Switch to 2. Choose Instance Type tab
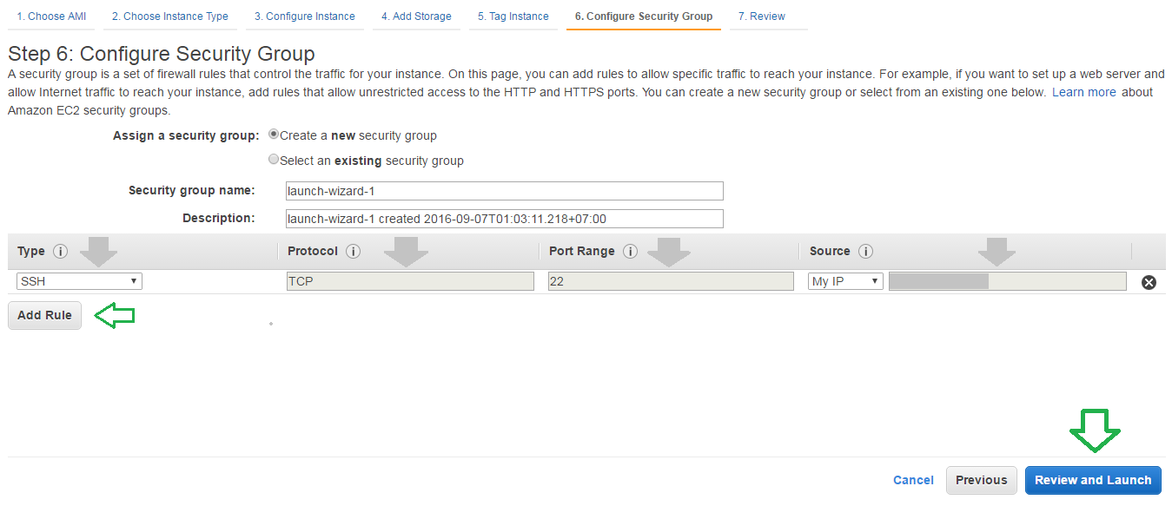 [x=170, y=16]
